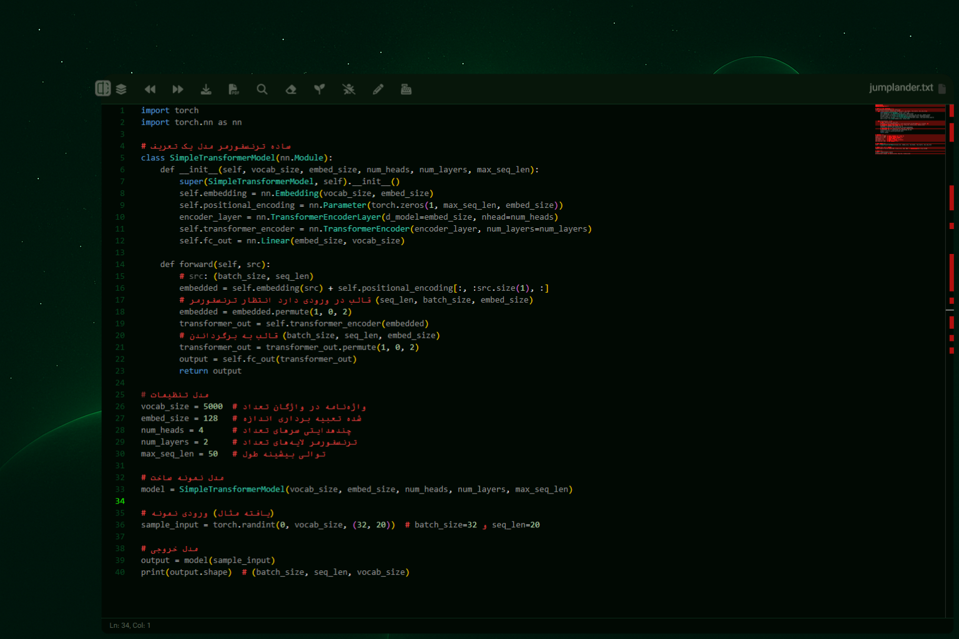
Task: Click the 'Ln: 34, Col: 1' status text
Action: coord(130,625)
